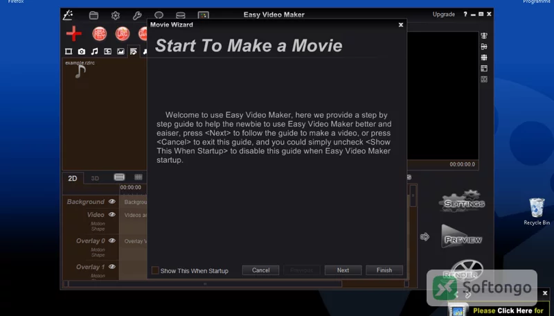Open the SETTINGS gears button

[x=462, y=202]
